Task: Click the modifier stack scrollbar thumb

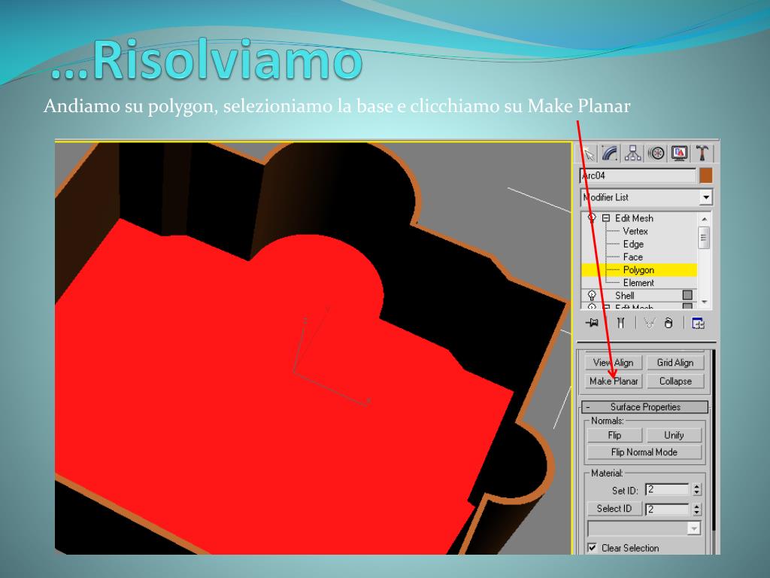Action: click(704, 238)
